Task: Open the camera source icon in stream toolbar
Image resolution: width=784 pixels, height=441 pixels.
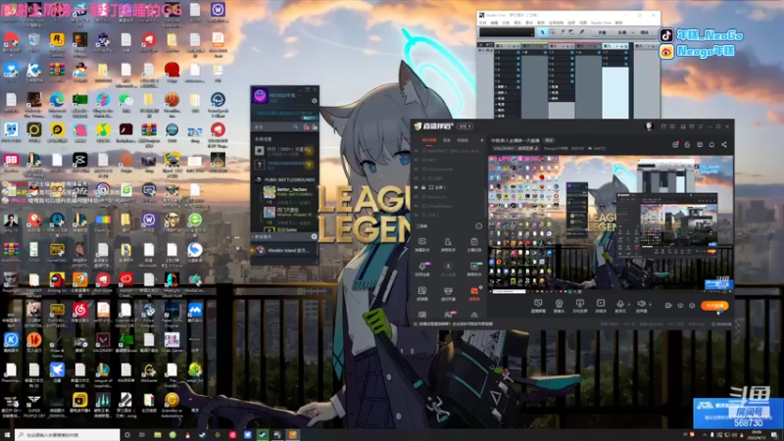Action: 559,303
